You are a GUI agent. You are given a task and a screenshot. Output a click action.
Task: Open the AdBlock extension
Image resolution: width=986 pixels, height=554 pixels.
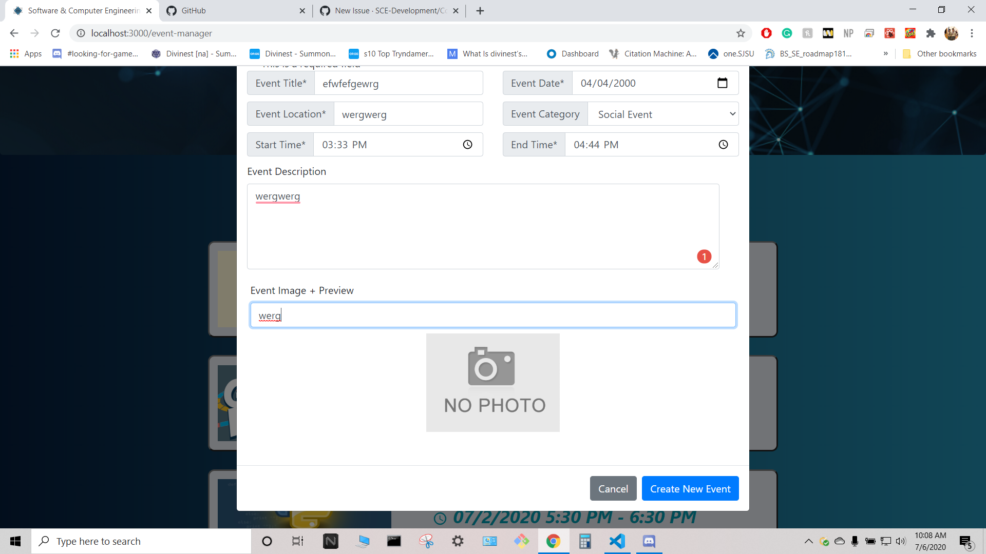[x=766, y=33]
